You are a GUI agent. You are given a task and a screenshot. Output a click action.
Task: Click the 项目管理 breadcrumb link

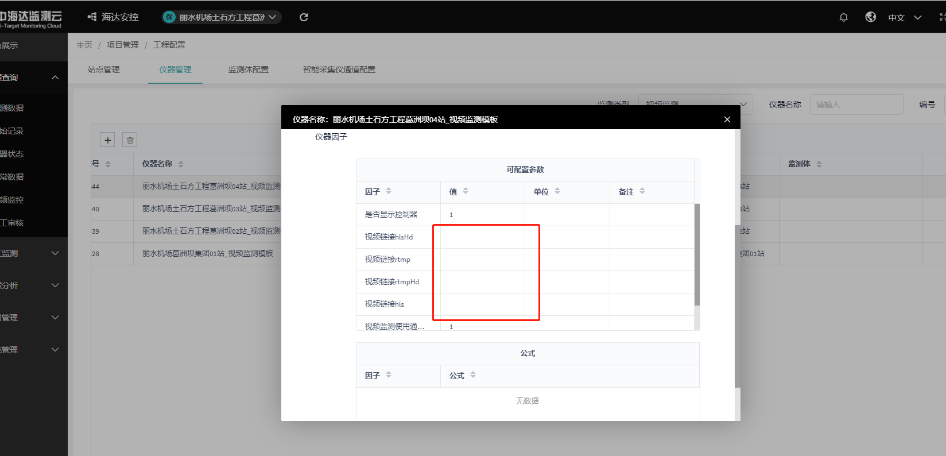tap(122, 45)
